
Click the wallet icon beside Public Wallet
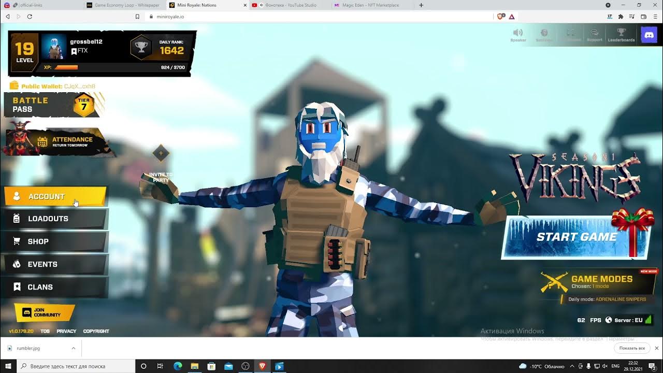[x=14, y=85]
